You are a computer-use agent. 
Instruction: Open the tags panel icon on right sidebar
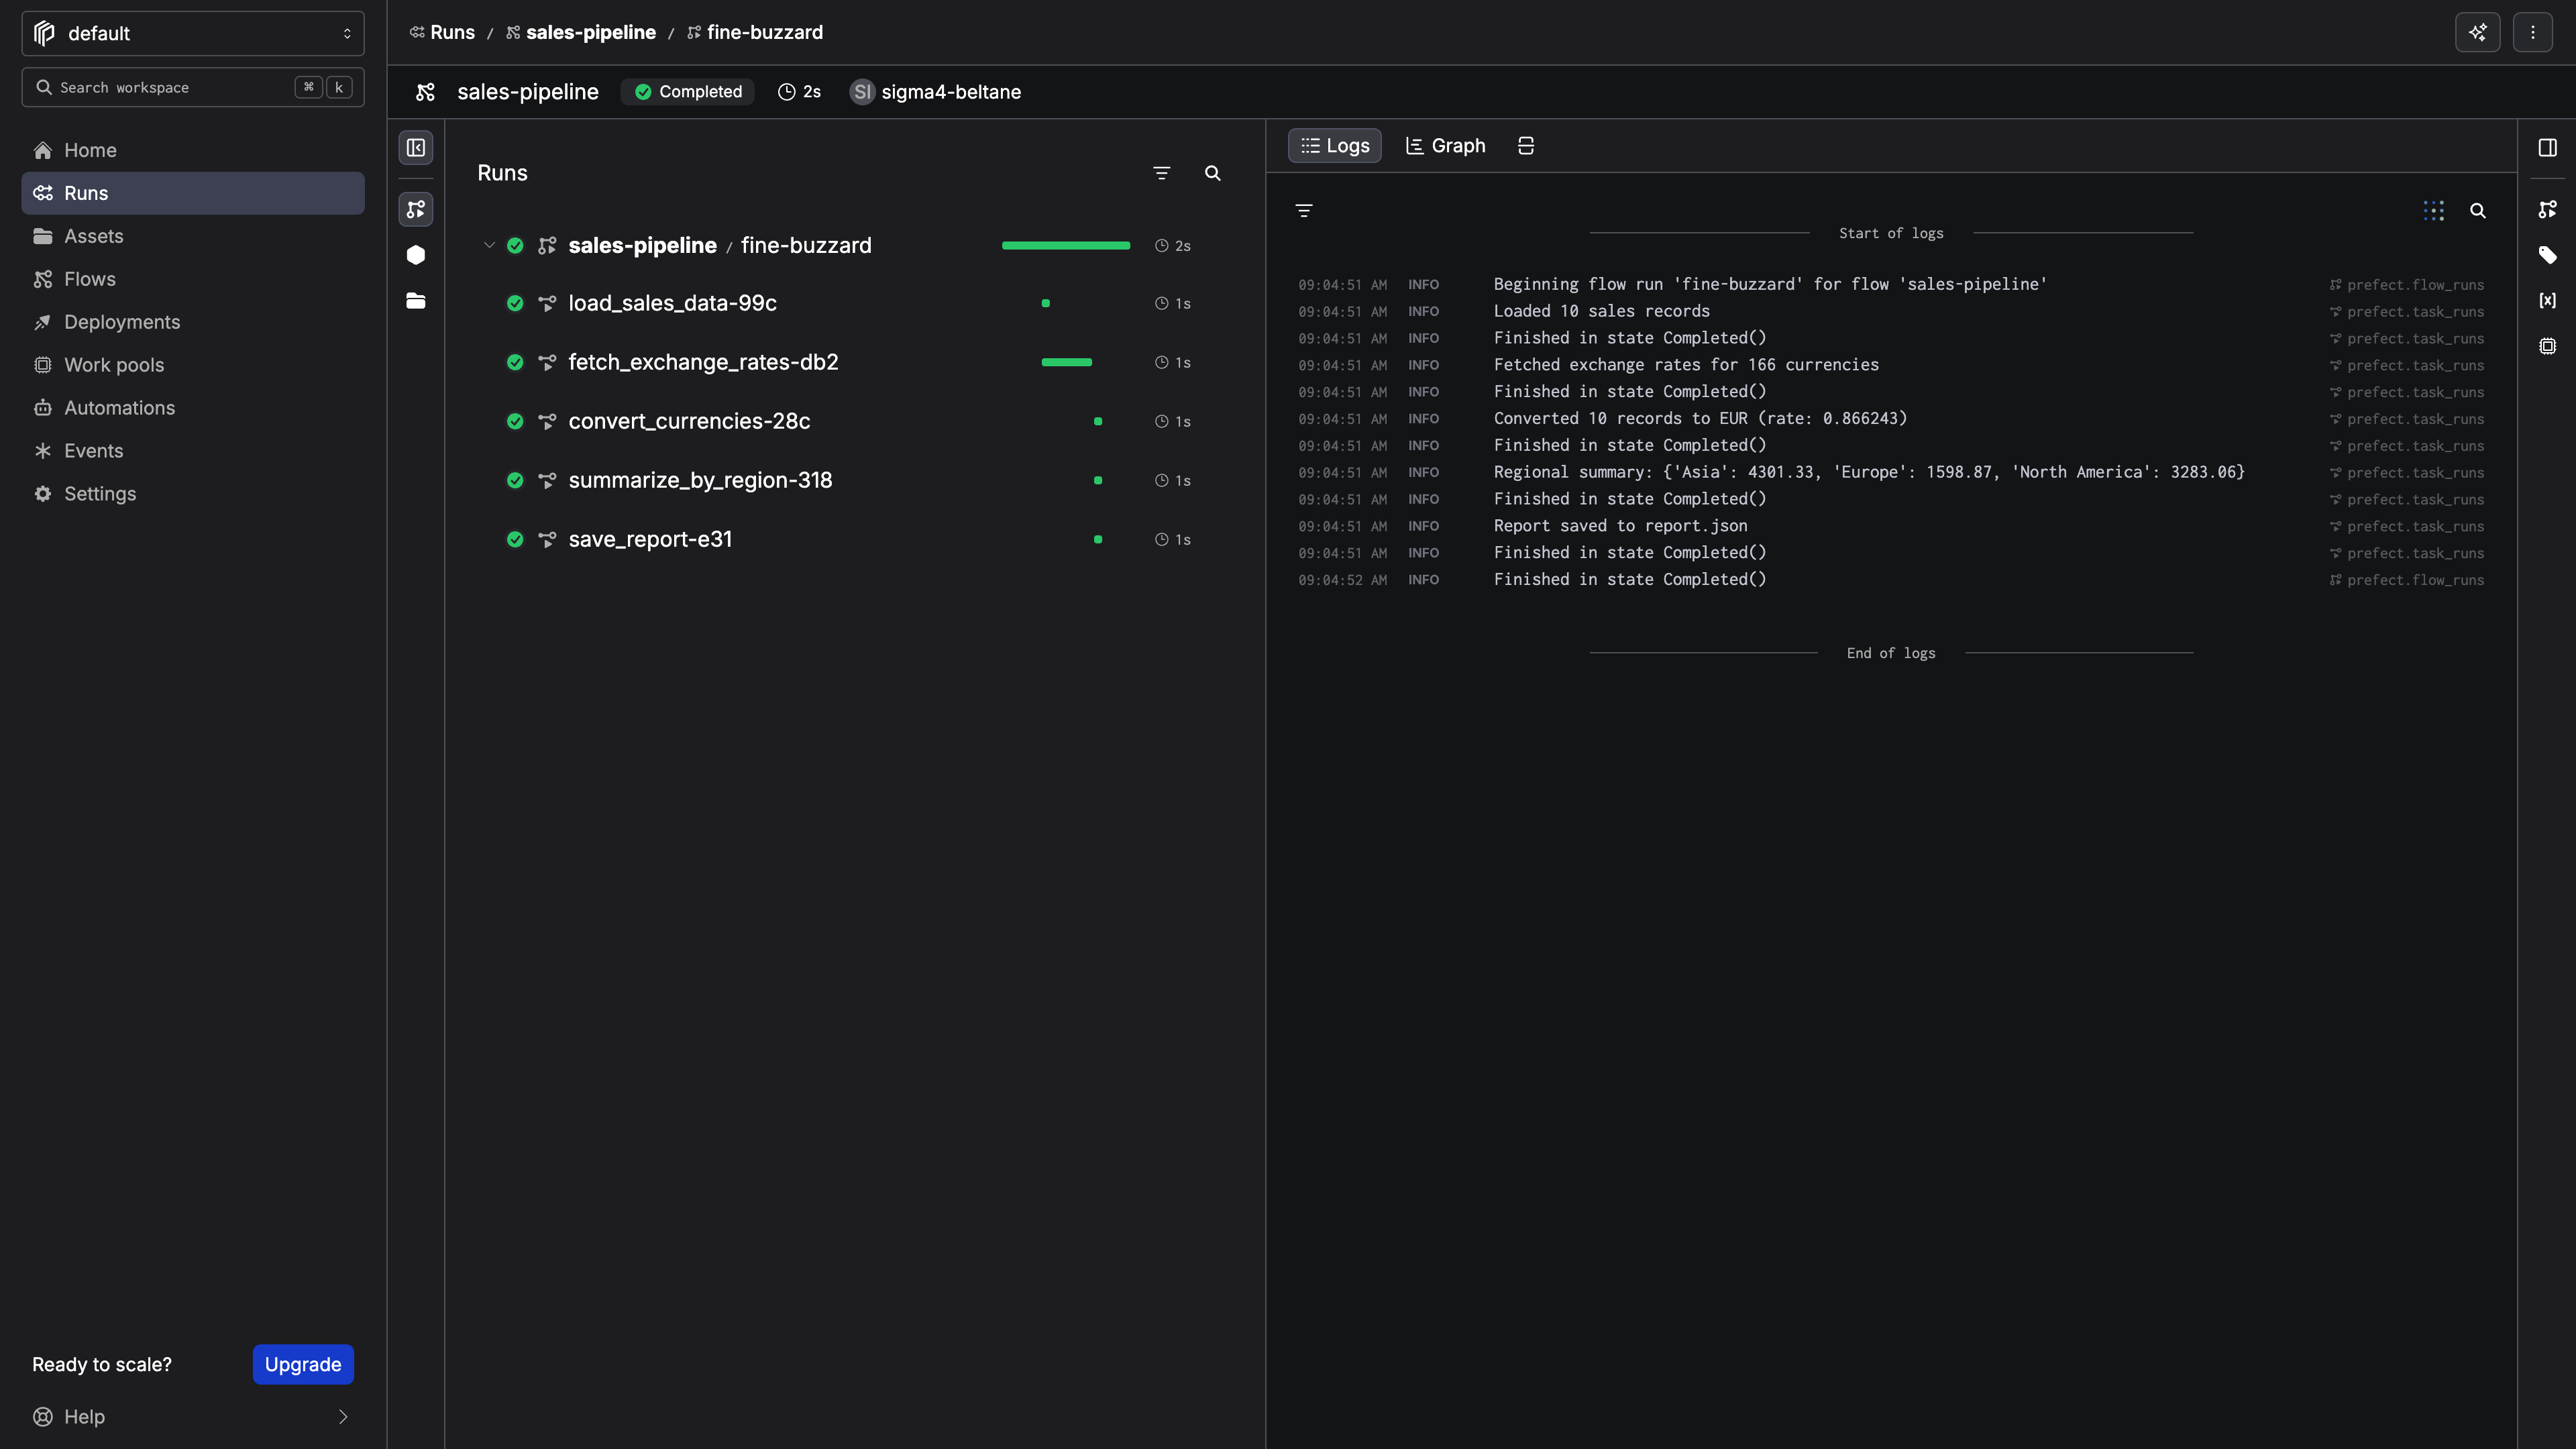pos(2547,255)
